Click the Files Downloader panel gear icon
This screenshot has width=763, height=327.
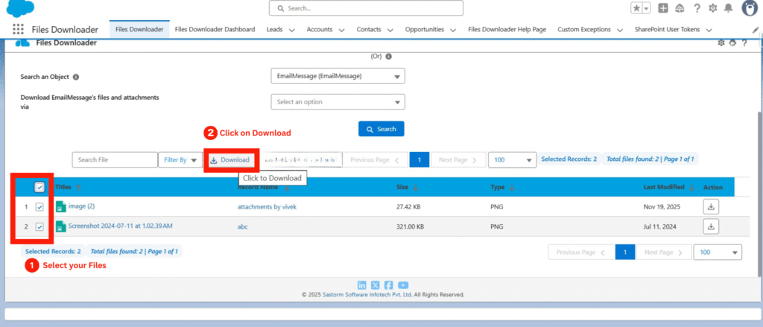[x=721, y=42]
